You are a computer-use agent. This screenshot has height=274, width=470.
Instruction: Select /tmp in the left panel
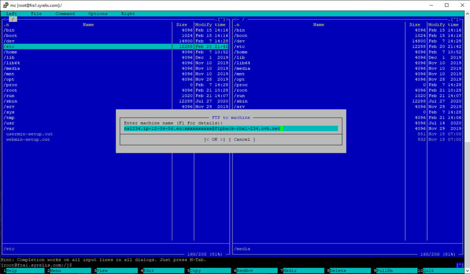[9, 118]
